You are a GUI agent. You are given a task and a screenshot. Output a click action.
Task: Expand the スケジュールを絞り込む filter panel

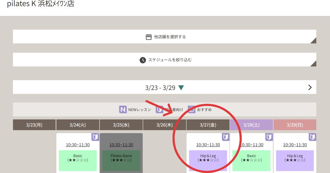(x=164, y=60)
